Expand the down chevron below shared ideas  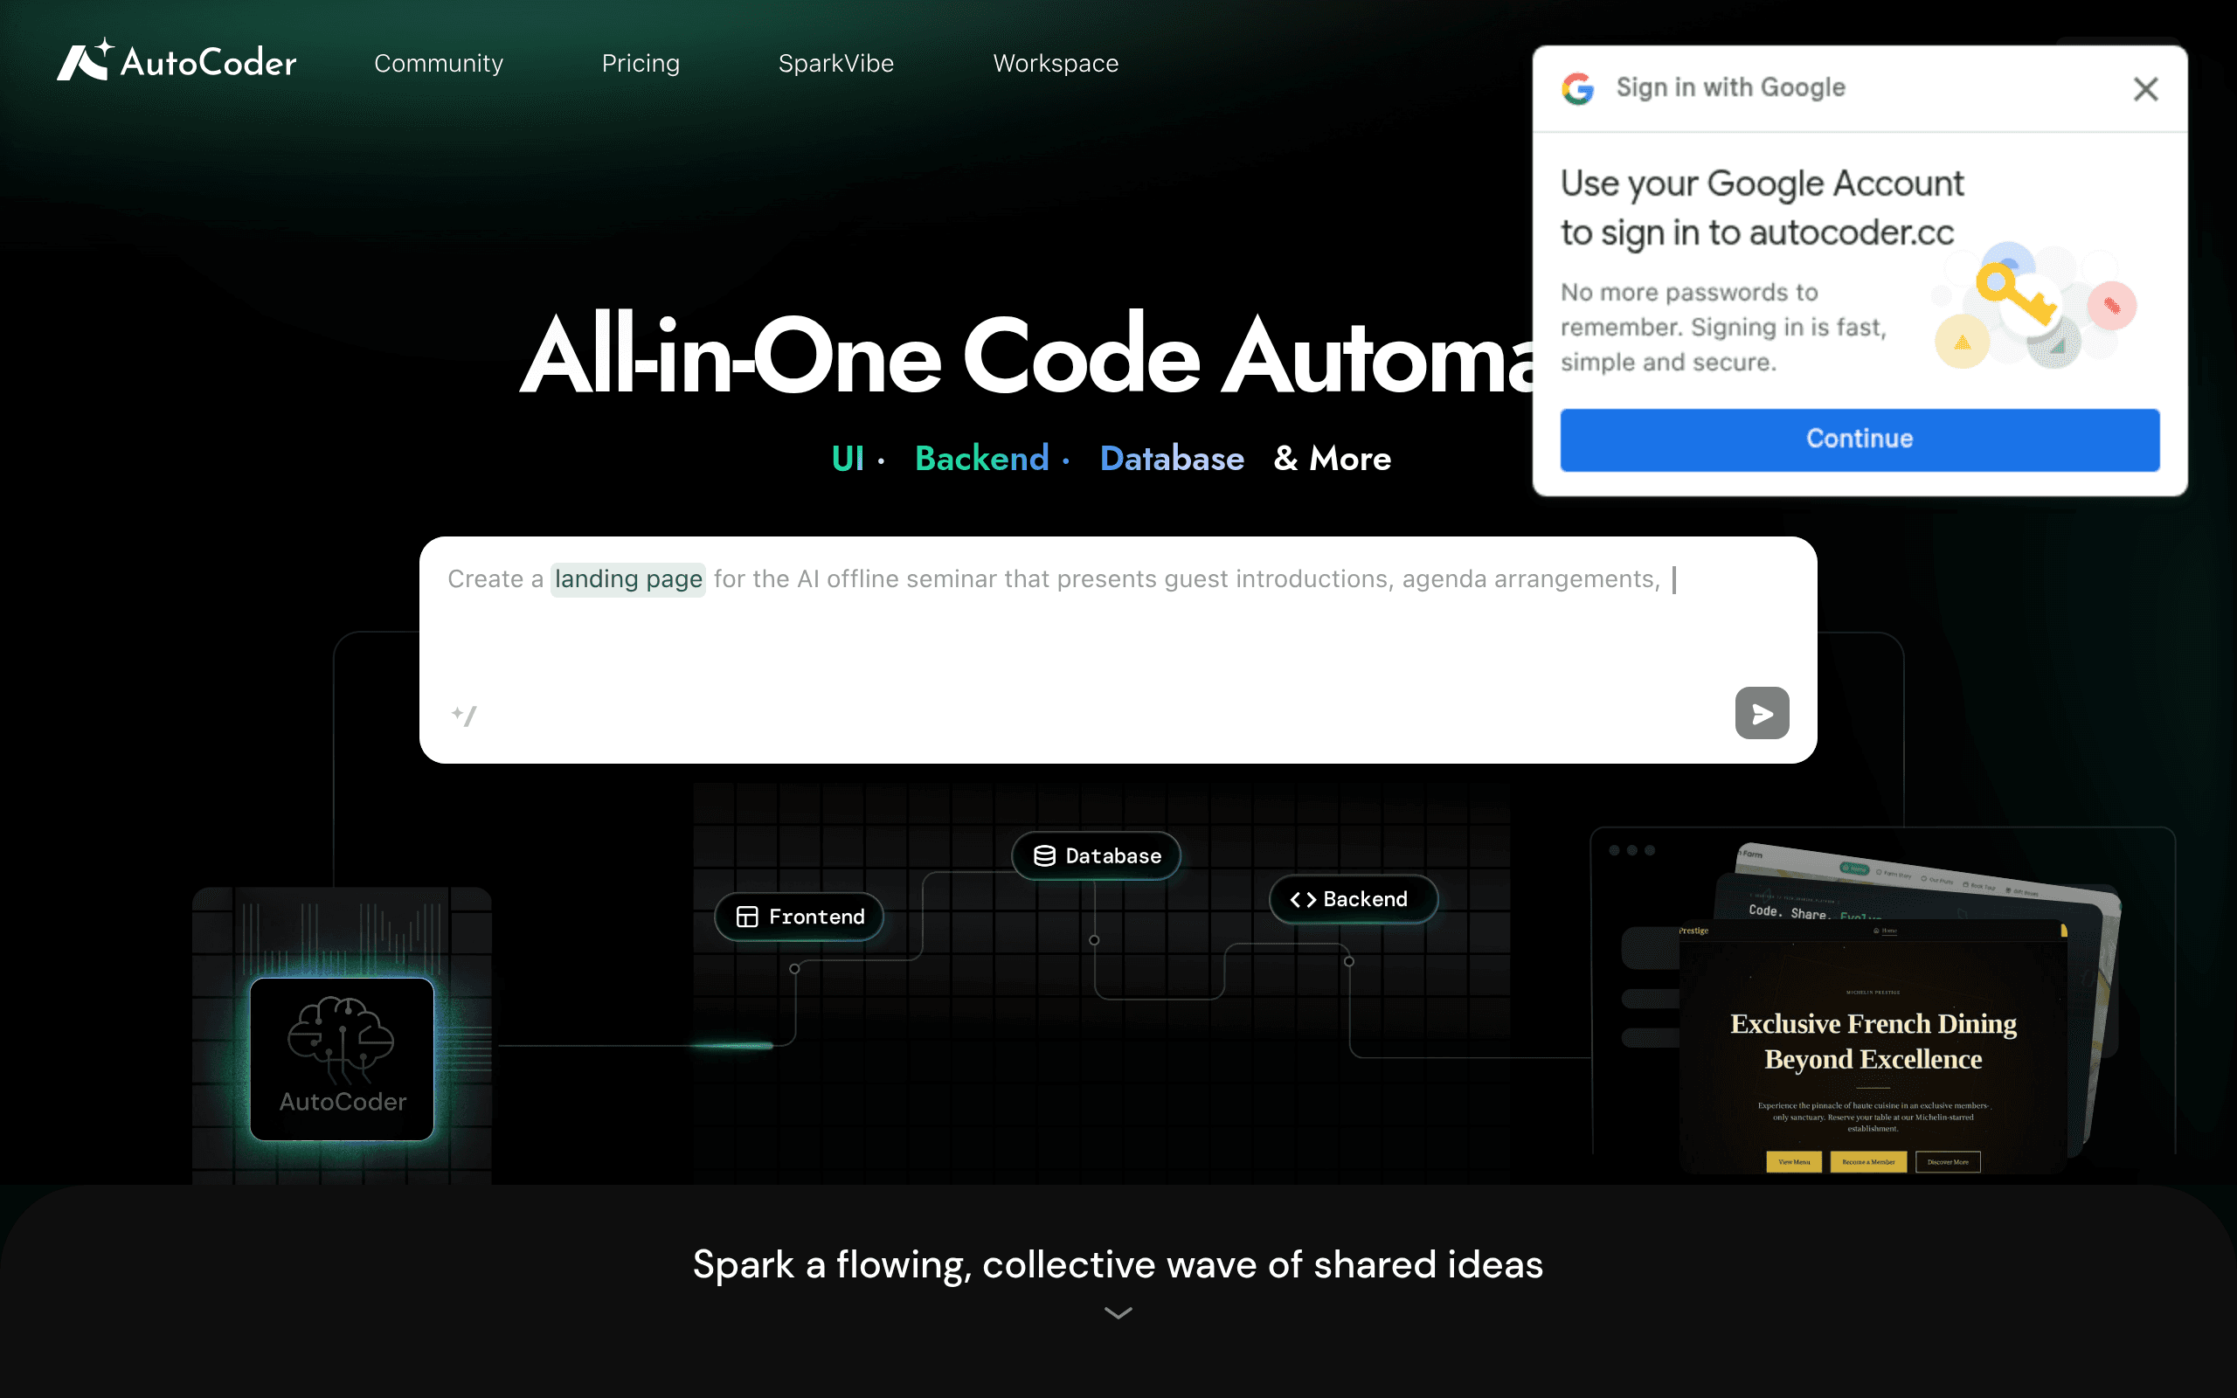(x=1118, y=1313)
